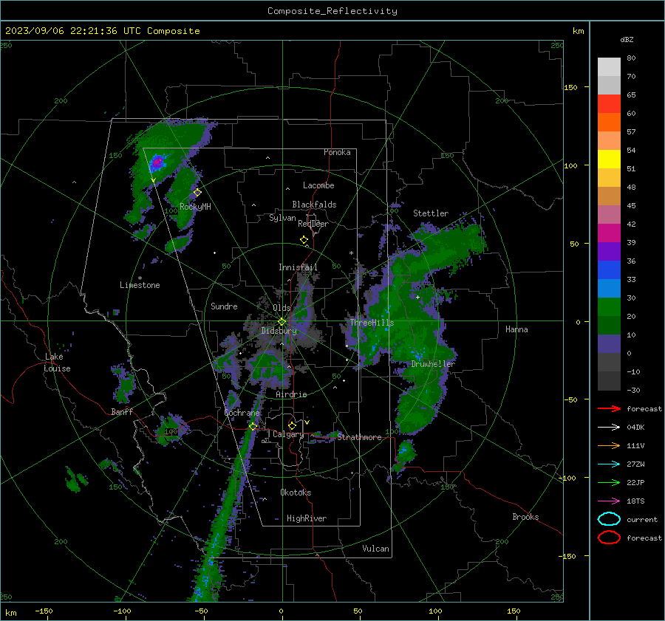Click the dBZ legend heading
This screenshot has width=665, height=621.
[x=627, y=40]
